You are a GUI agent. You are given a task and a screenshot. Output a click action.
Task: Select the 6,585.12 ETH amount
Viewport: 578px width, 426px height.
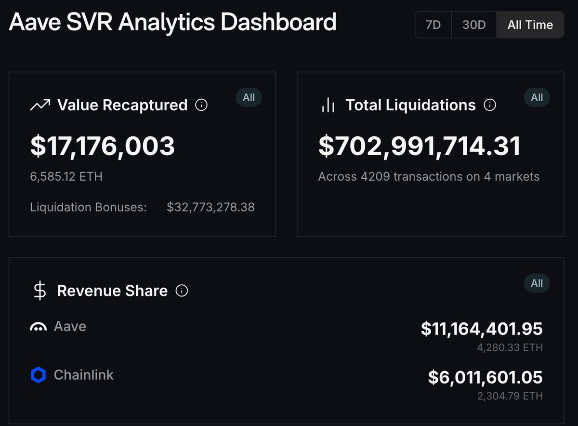(x=66, y=177)
